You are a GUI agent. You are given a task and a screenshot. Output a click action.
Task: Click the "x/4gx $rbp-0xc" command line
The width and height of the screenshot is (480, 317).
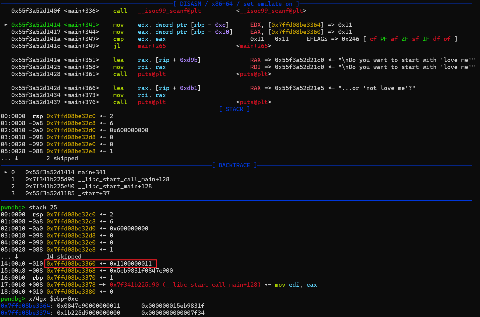coord(53,299)
